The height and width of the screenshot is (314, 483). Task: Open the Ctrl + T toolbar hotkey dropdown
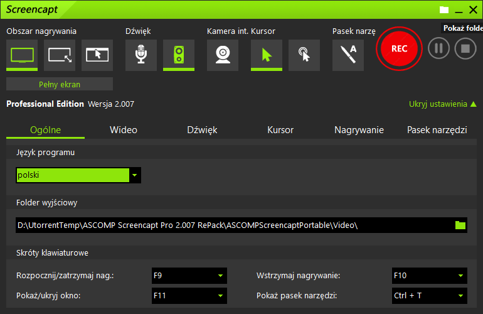click(430, 296)
